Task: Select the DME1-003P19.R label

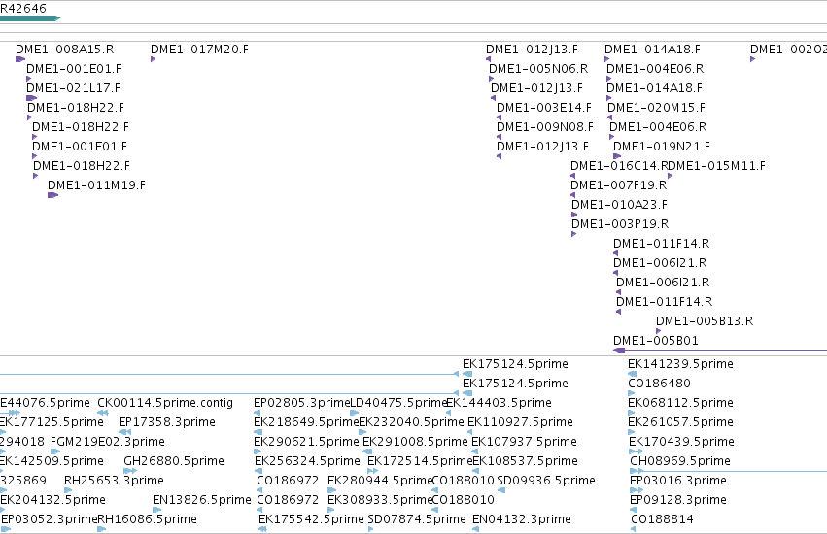Action: [620, 224]
